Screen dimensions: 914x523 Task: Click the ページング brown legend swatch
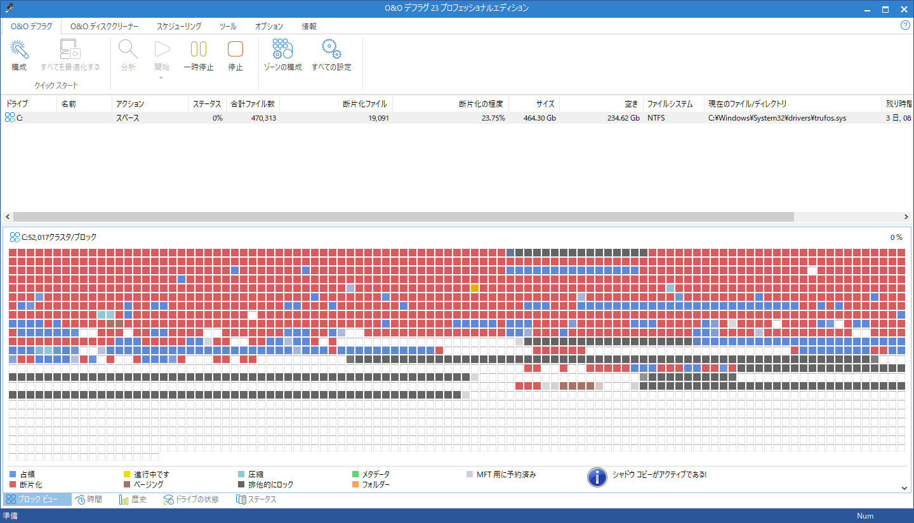pyautogui.click(x=127, y=484)
